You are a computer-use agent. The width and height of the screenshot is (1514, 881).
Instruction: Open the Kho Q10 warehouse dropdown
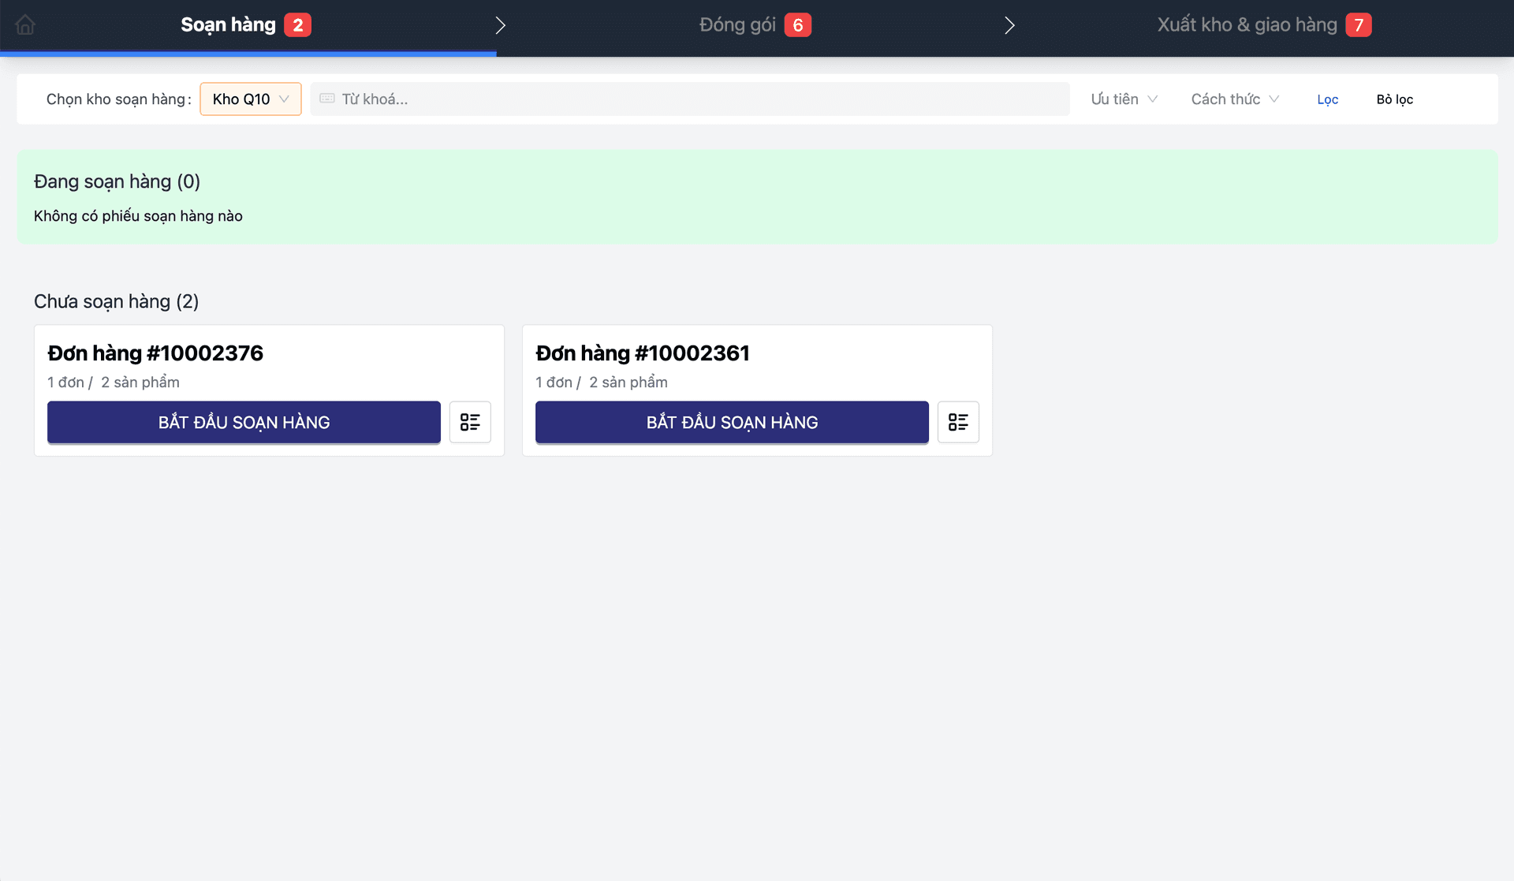(x=250, y=99)
